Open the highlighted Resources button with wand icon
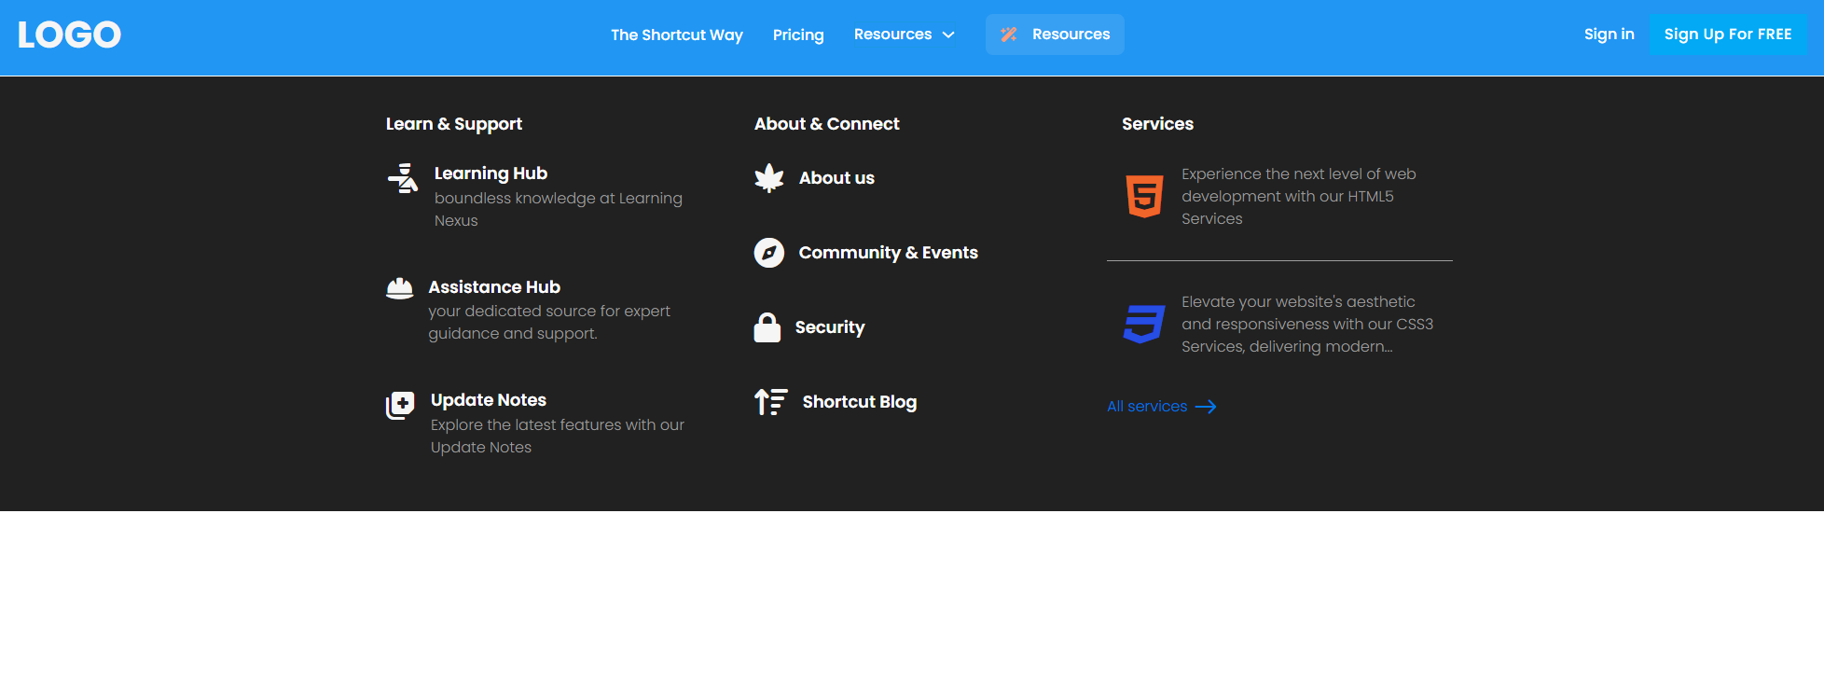This screenshot has height=694, width=1824. pos(1055,35)
